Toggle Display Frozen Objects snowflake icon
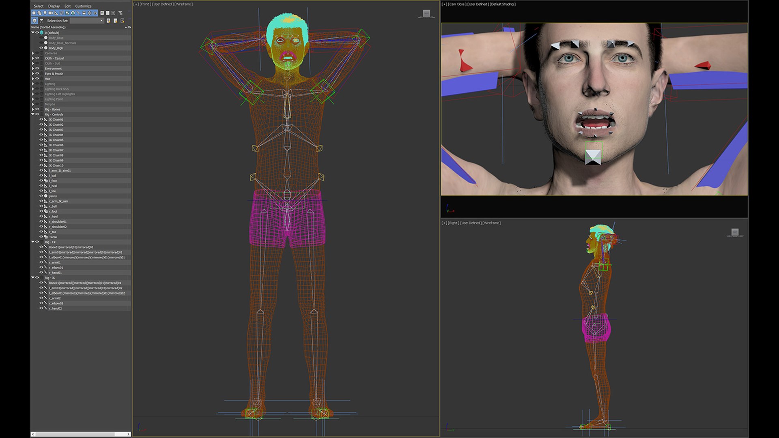779x438 pixels. pos(90,13)
